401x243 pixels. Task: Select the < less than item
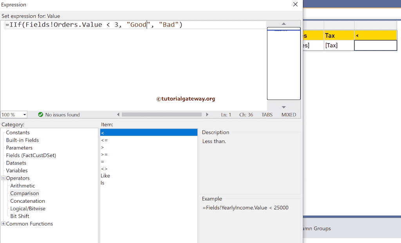[x=149, y=132]
